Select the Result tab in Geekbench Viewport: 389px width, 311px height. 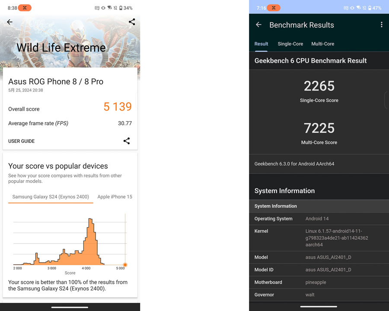[x=261, y=44]
